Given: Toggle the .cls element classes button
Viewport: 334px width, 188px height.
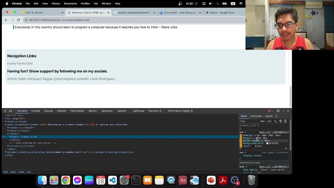Looking at the screenshot, I should pyautogui.click(x=269, y=121).
